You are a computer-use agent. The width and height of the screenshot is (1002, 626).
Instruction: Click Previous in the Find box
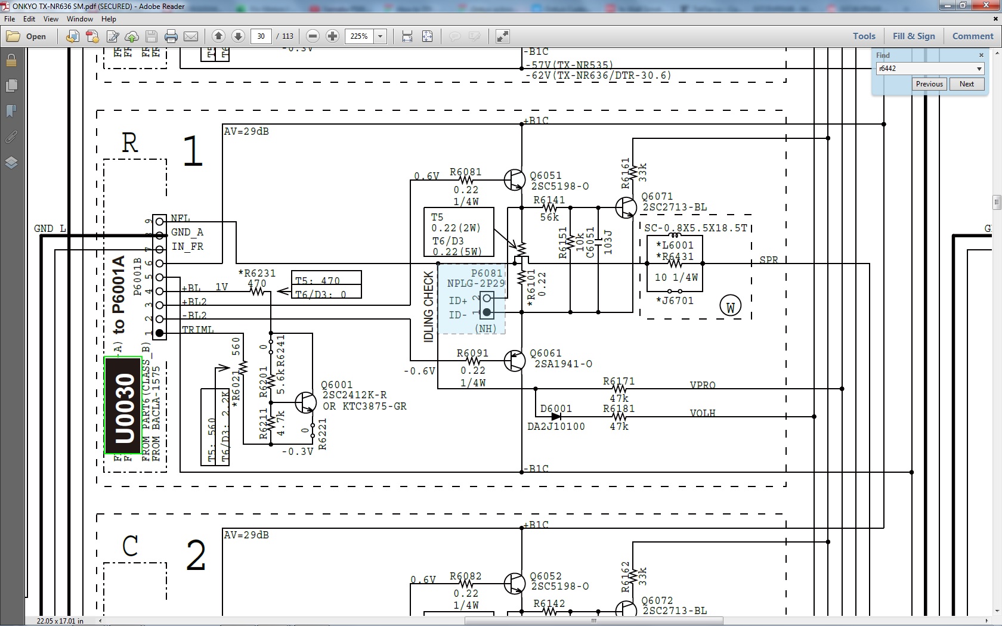tap(929, 84)
